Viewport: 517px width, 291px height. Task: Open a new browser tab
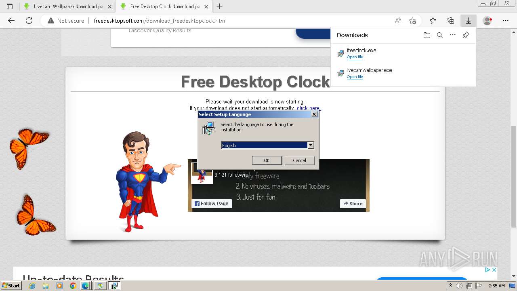(220, 6)
